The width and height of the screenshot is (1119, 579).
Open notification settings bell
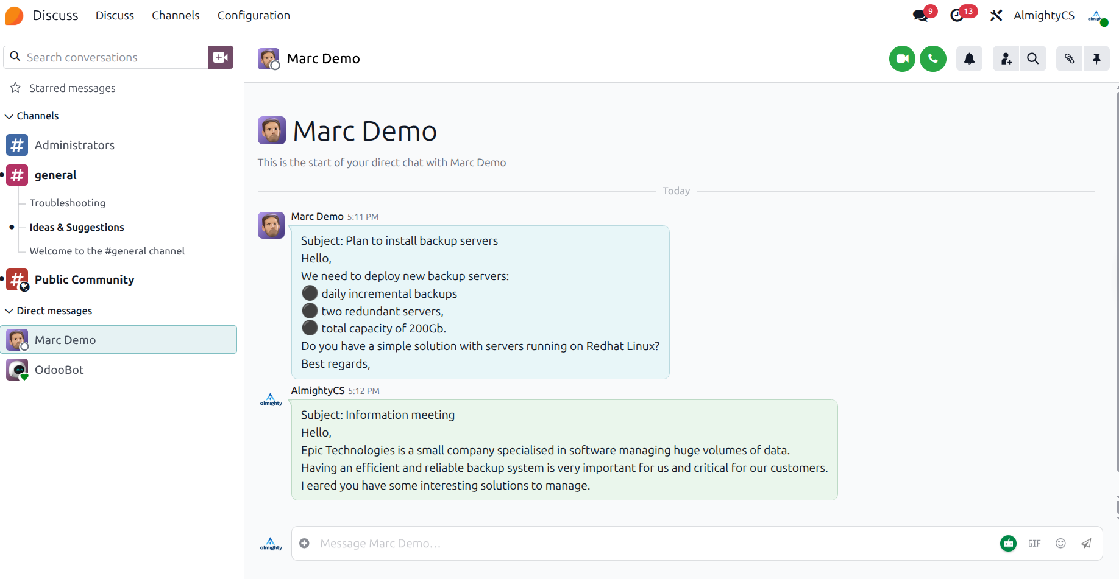[x=969, y=59]
